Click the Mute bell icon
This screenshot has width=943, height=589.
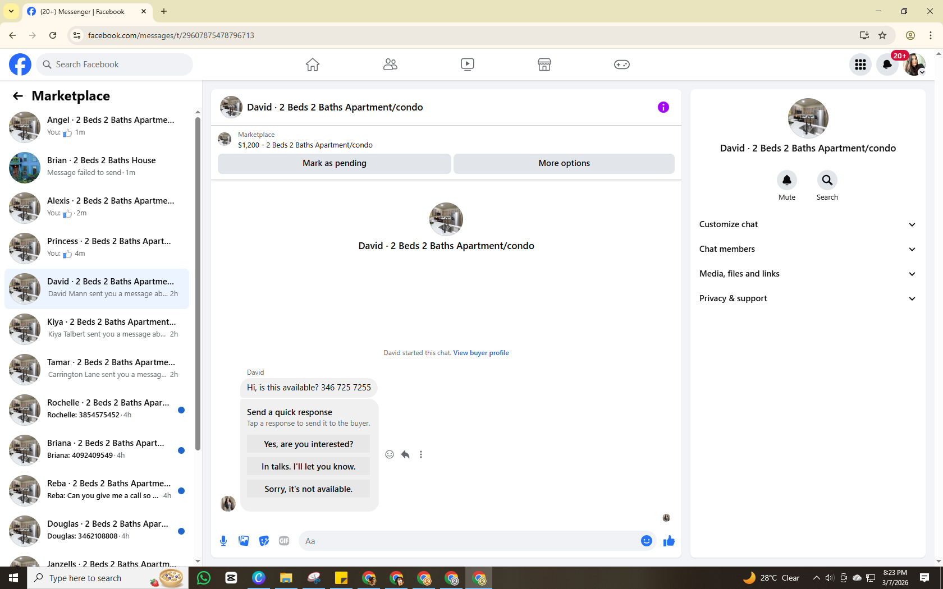click(x=787, y=180)
